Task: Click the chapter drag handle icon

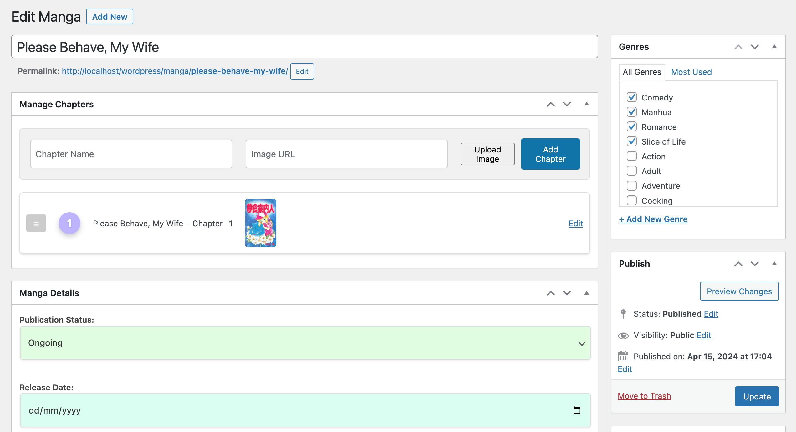Action: point(36,224)
